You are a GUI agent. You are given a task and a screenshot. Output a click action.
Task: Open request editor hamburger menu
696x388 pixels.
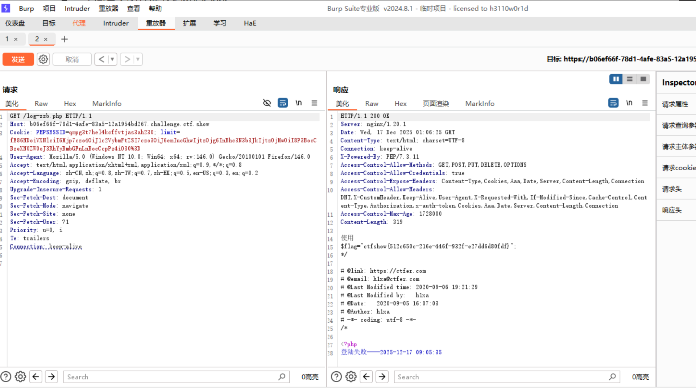(314, 103)
